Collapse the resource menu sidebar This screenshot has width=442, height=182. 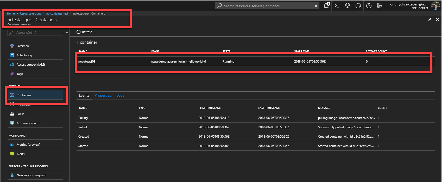pos(67,33)
